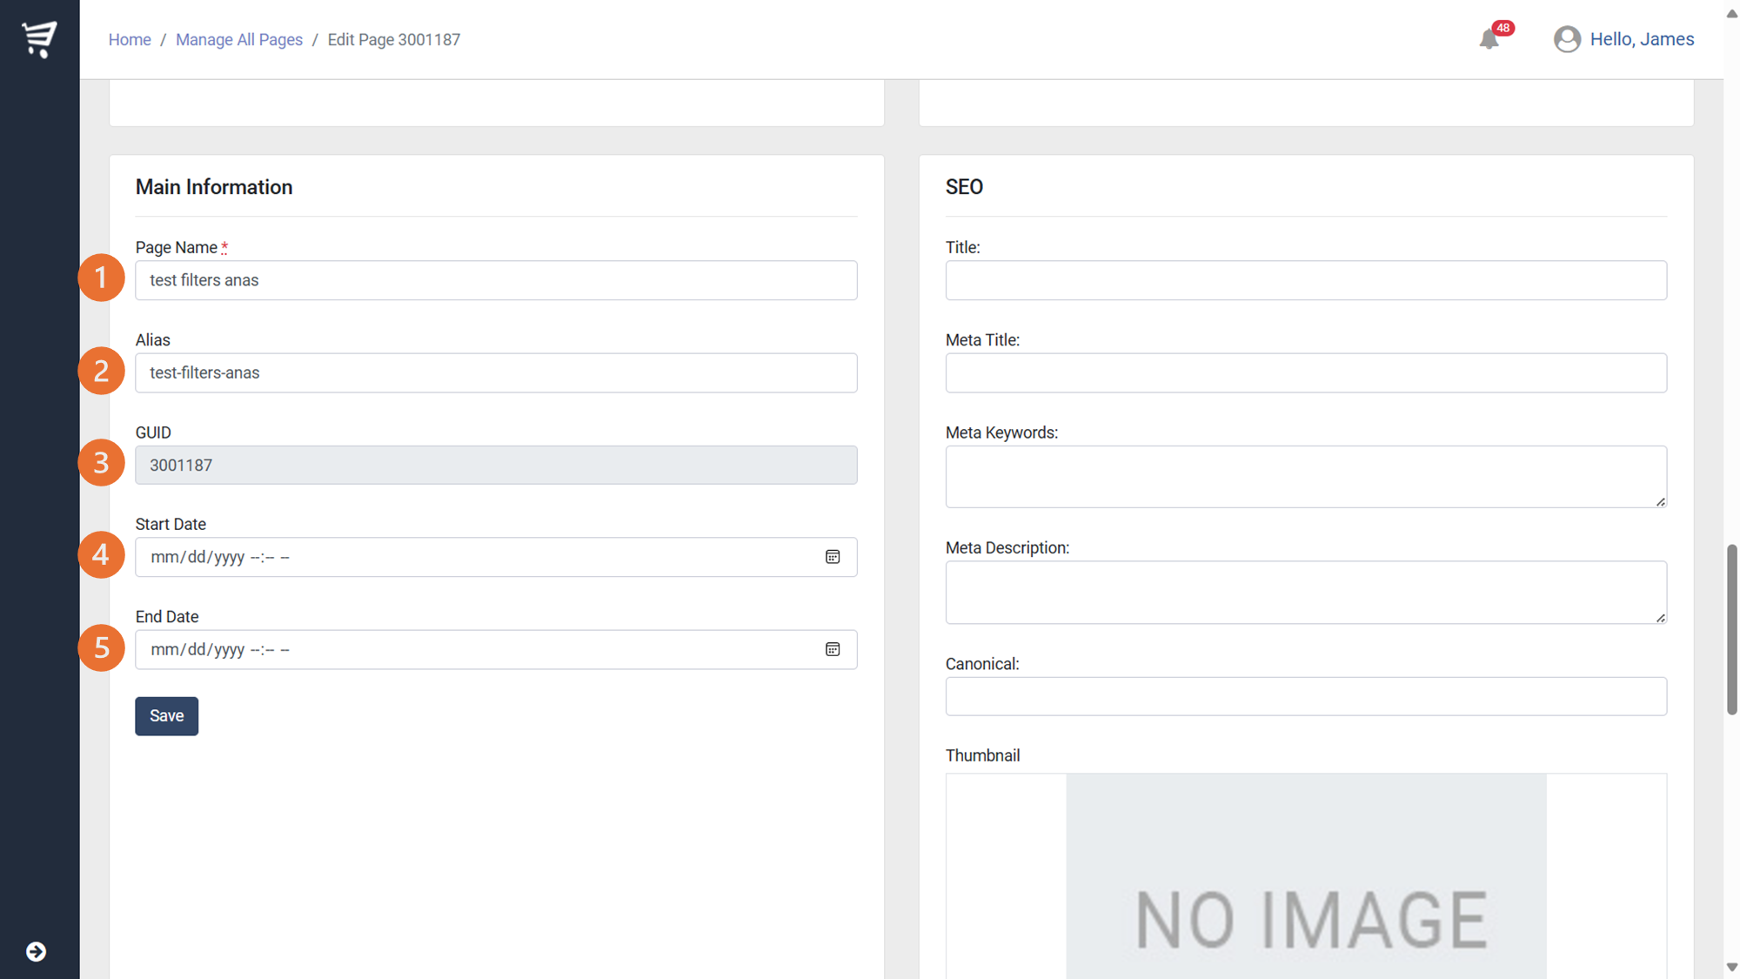
Task: Click the Canonical input field
Action: (1305, 696)
